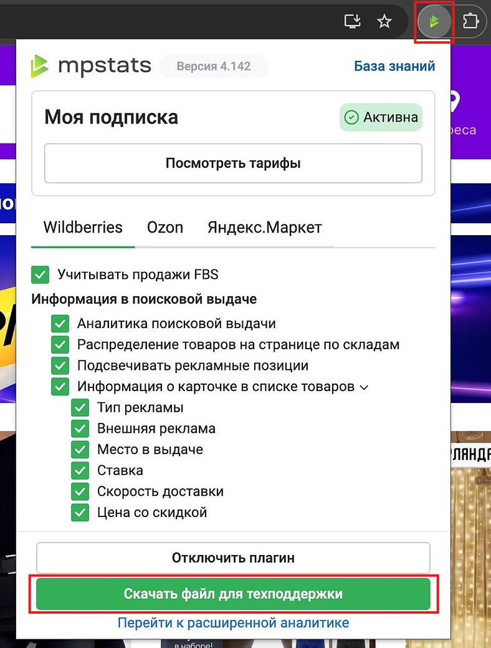Click the Активна subscription status badge
This screenshot has width=491, height=648.
point(381,117)
